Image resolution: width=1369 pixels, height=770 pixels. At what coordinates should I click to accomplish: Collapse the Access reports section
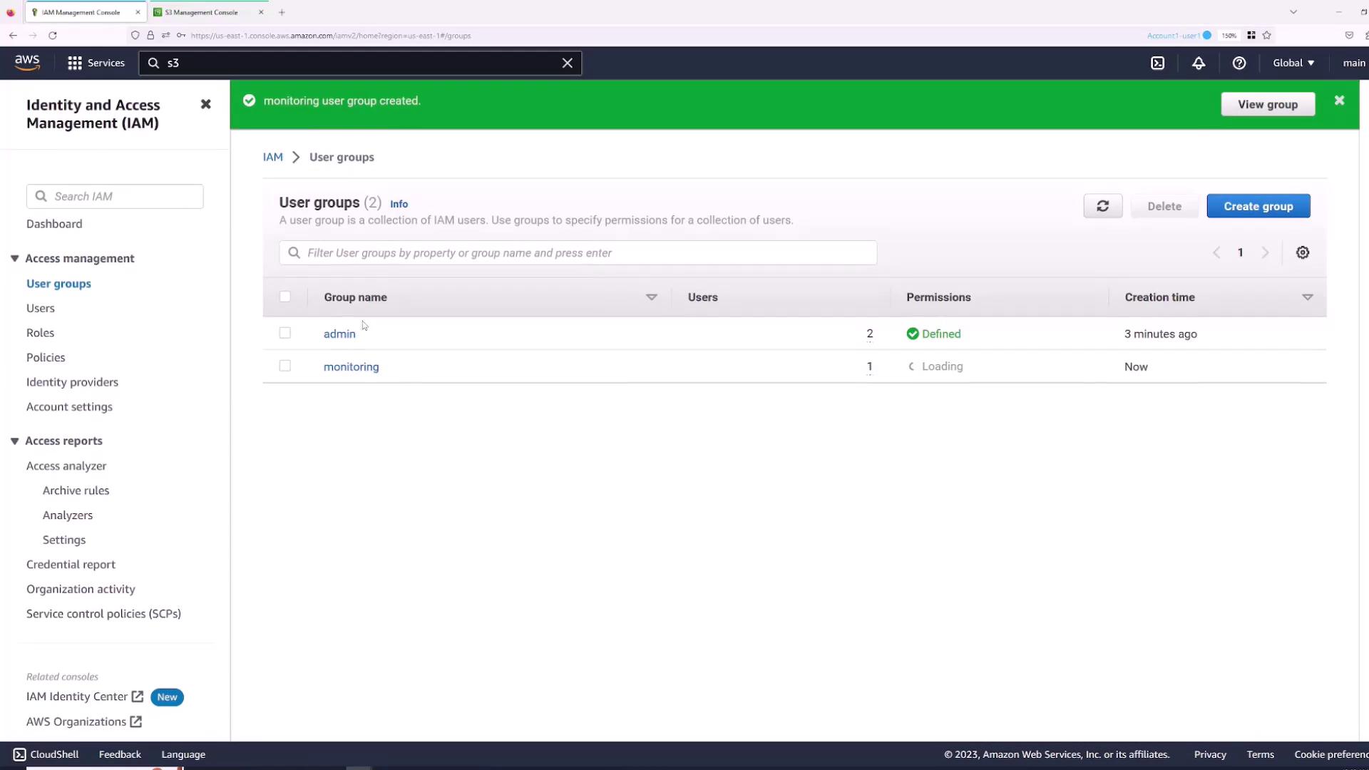15,441
